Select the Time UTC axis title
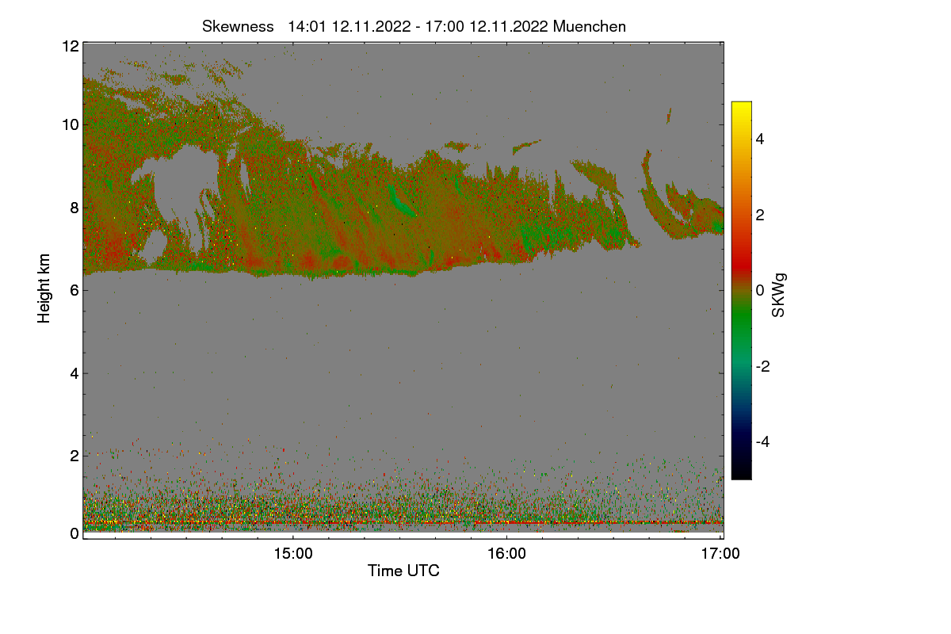 (403, 571)
